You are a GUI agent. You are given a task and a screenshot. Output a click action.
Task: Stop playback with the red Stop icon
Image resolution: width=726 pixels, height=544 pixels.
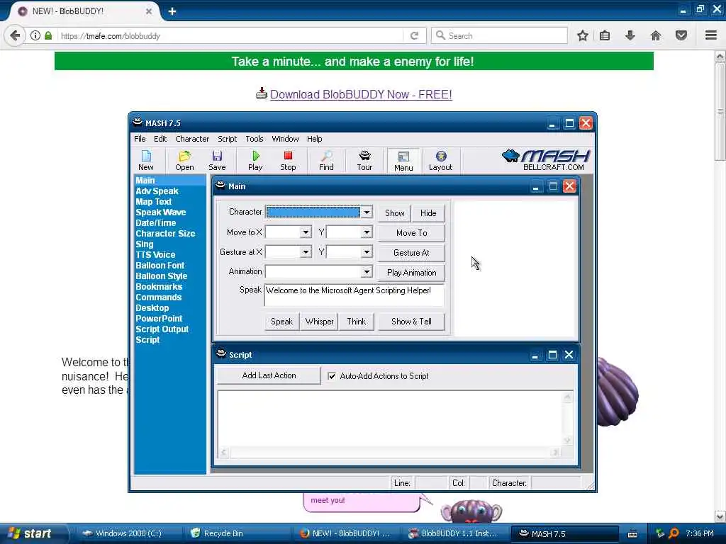click(x=288, y=161)
